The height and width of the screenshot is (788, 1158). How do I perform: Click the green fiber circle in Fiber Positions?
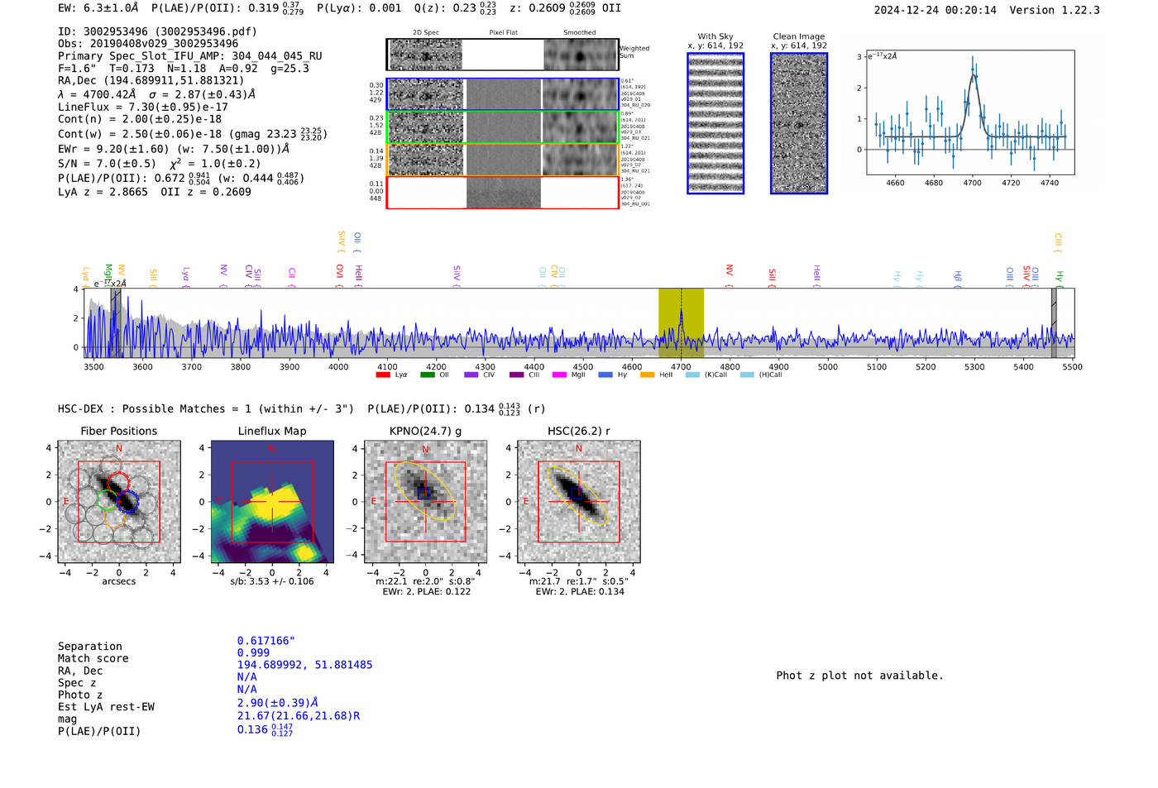[107, 499]
